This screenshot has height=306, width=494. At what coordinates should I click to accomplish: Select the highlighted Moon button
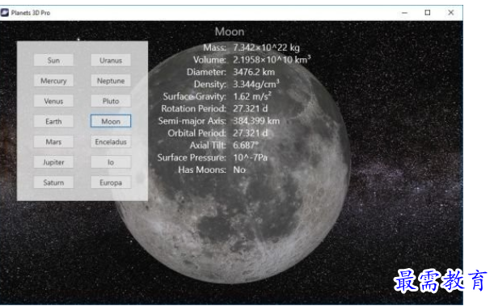tap(111, 121)
